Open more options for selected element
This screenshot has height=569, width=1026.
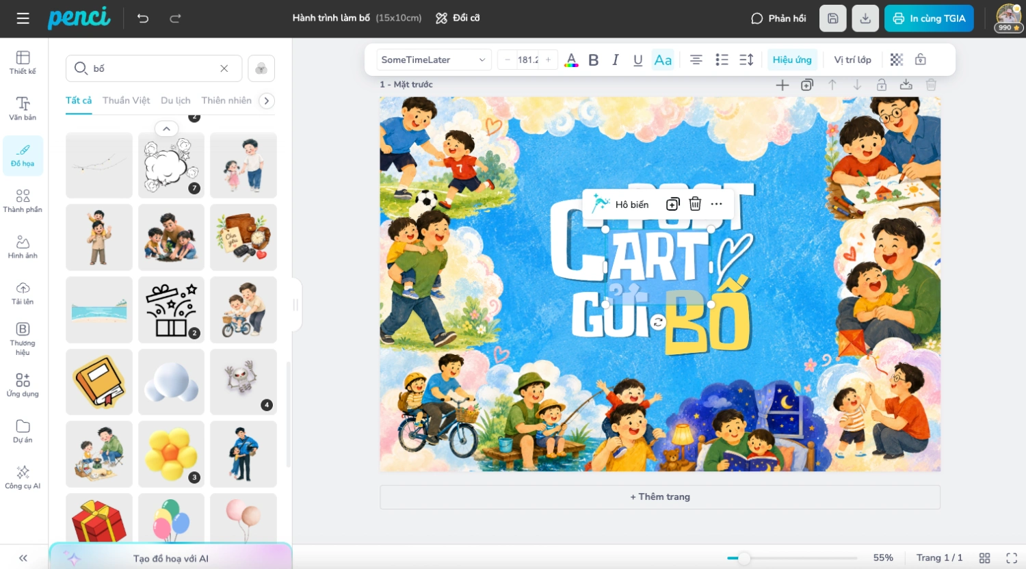(x=716, y=204)
